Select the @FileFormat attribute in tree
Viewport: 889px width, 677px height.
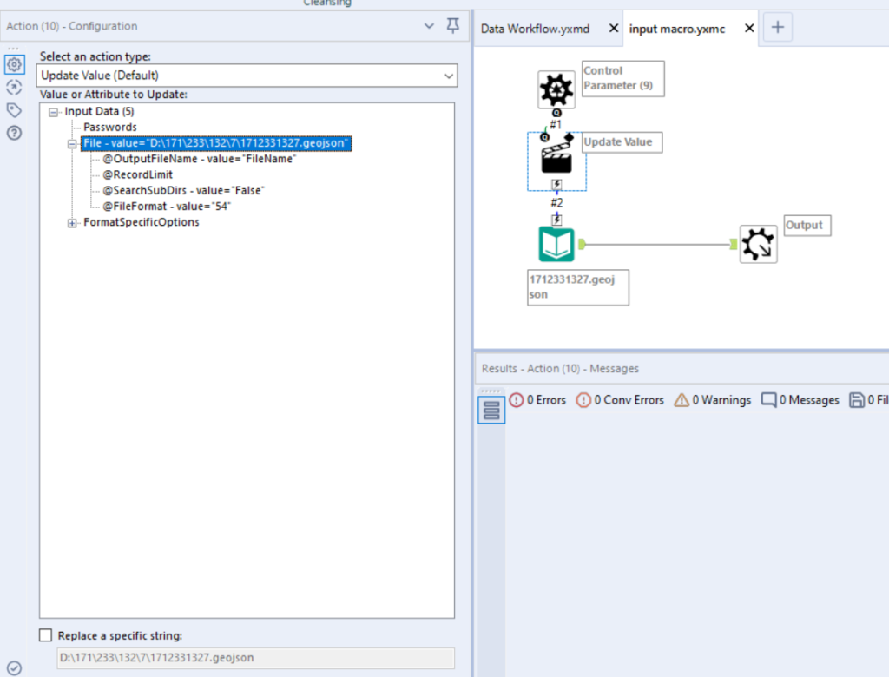pyautogui.click(x=166, y=207)
